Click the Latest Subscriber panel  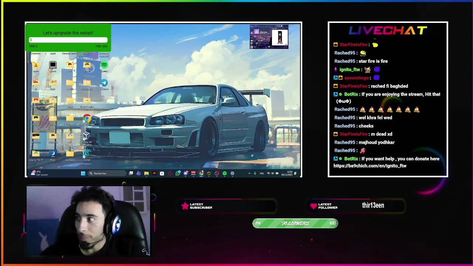click(x=228, y=206)
